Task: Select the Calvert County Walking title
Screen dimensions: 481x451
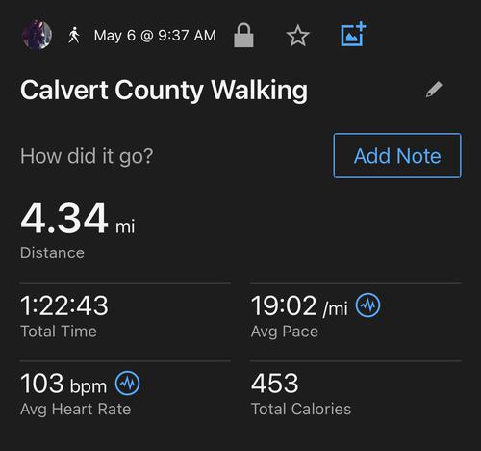Action: click(x=164, y=91)
